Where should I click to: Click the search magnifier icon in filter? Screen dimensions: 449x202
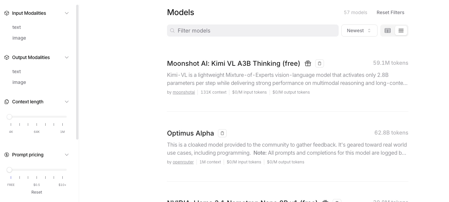point(172,31)
